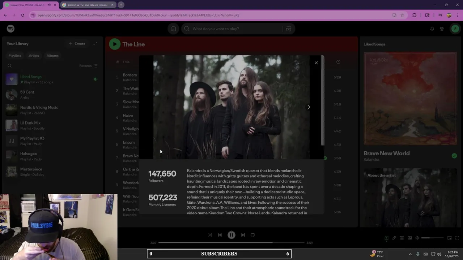Click the Naive track title
Screen dimensions: 463x260
click(128, 116)
